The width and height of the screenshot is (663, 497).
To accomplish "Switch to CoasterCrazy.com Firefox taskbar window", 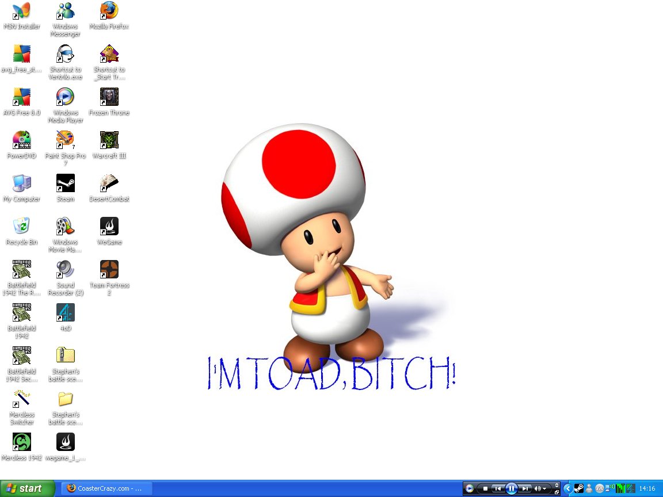I will coord(106,488).
